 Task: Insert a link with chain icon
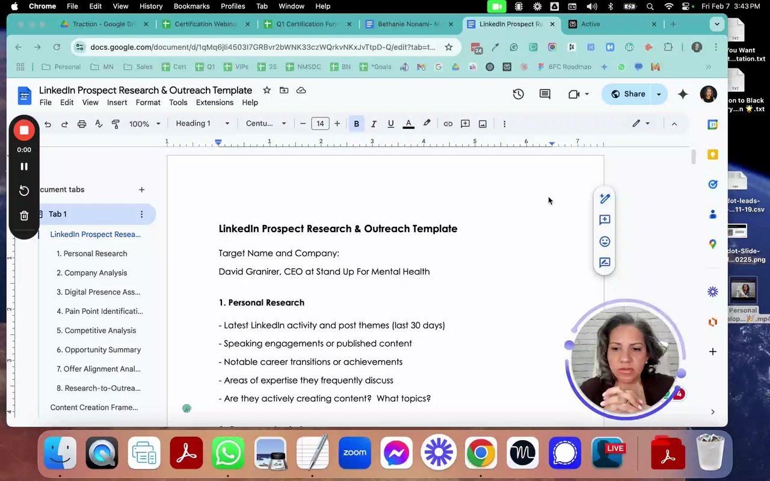(448, 124)
